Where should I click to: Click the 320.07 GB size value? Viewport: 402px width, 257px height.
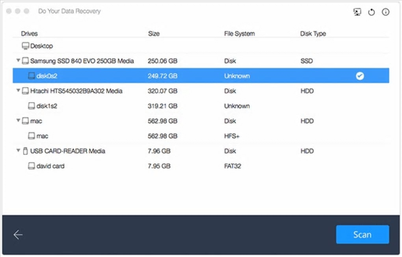(162, 91)
